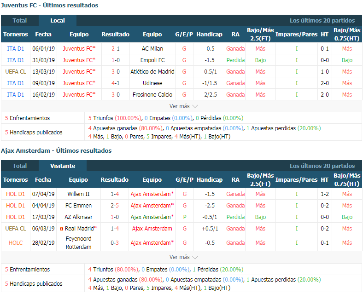Select Local tab in Juventus table
363x294 pixels.
pyautogui.click(x=58, y=20)
